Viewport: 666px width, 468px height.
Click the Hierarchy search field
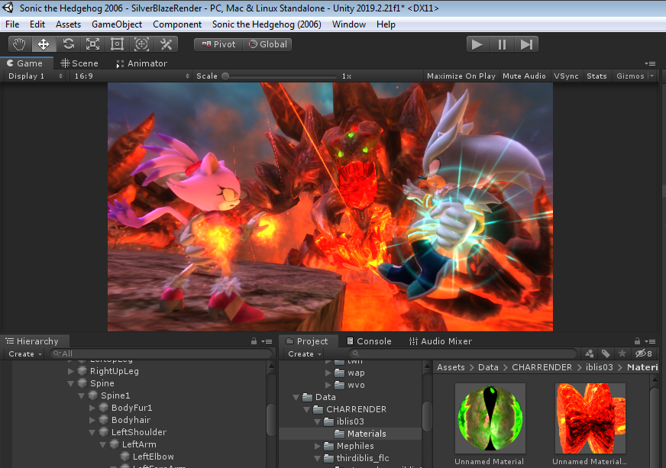tap(161, 353)
